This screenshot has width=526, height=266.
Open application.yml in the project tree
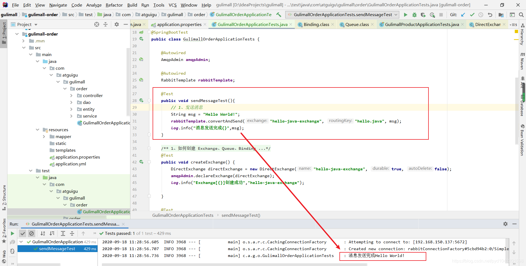click(x=71, y=164)
